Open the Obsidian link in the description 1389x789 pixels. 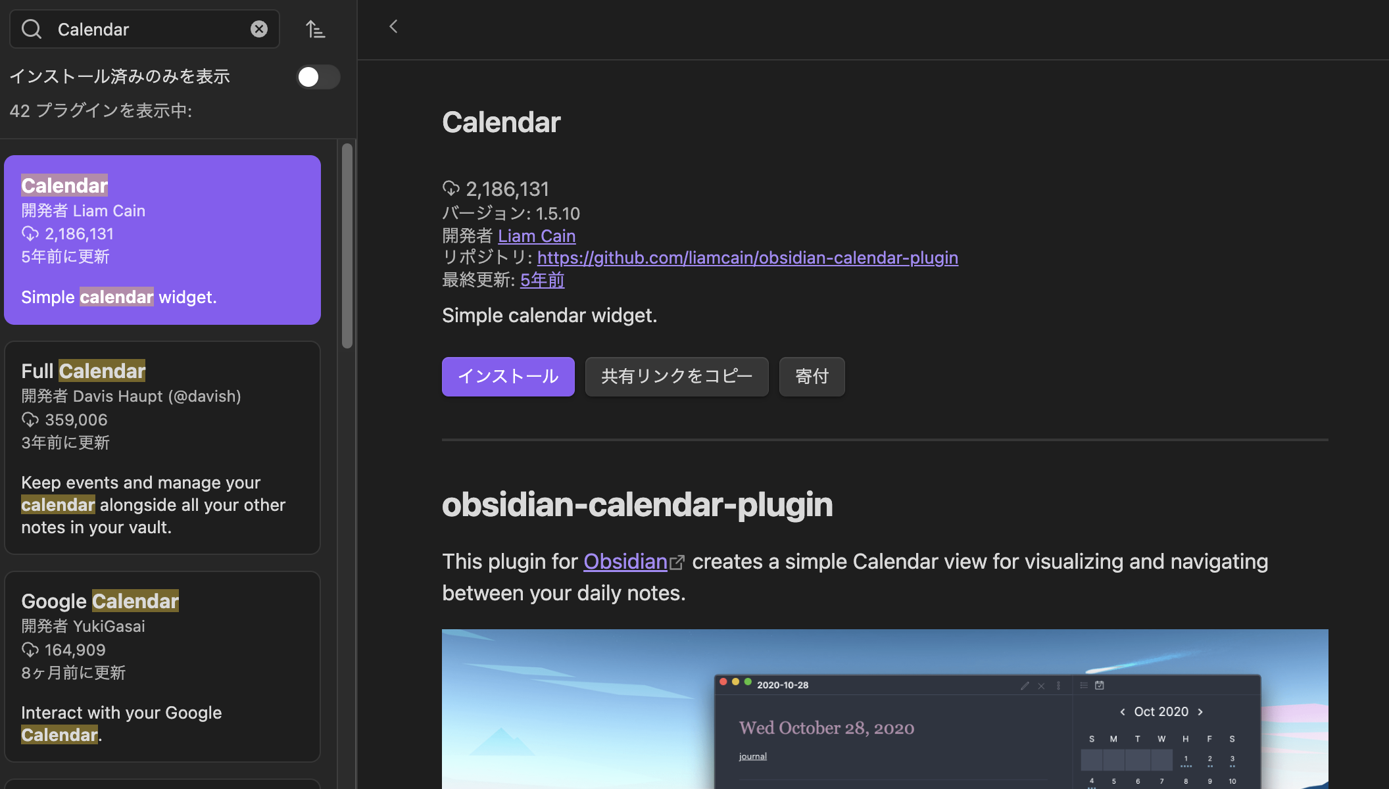pos(625,562)
